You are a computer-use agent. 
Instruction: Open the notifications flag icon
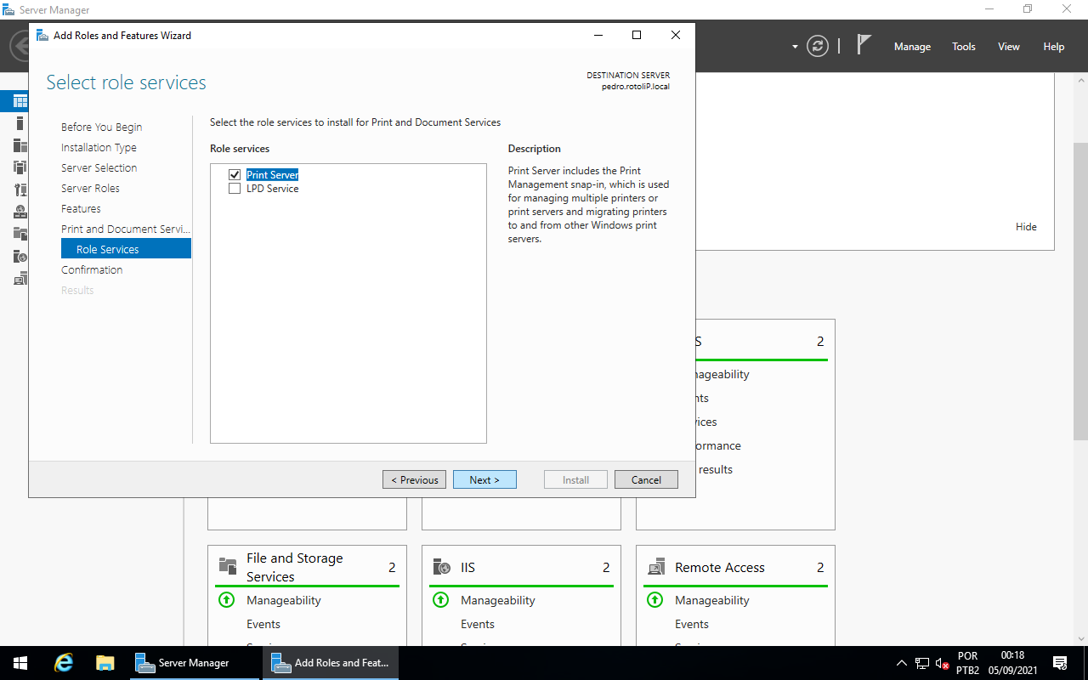pyautogui.click(x=864, y=46)
